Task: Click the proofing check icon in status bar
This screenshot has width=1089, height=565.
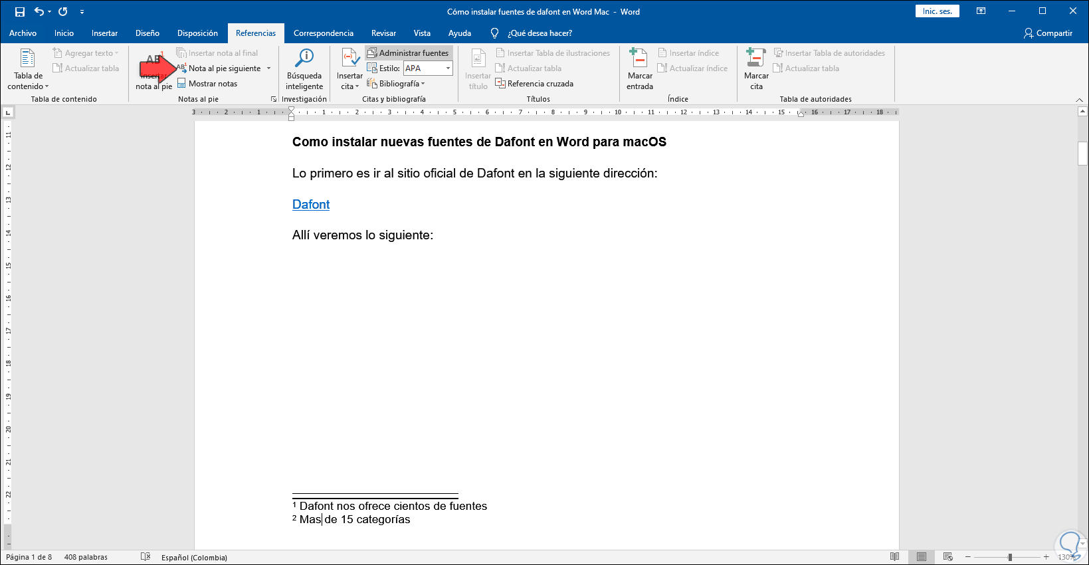Action: (146, 557)
